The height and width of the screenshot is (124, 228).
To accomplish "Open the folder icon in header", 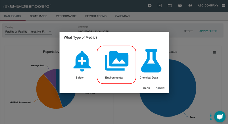I will [x=170, y=6].
